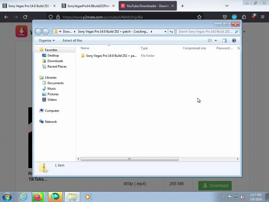Click the muted volume tray icon
Screen dimensions: 269x202
point(242,197)
